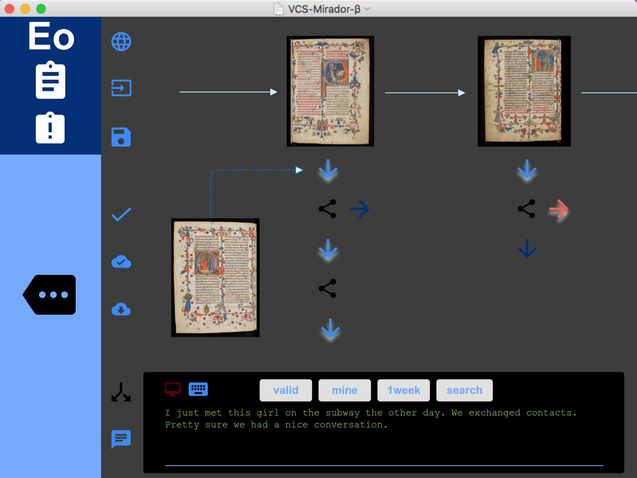The height and width of the screenshot is (478, 637).
Task: Click the dark blue right arrow icon
Action: (360, 209)
